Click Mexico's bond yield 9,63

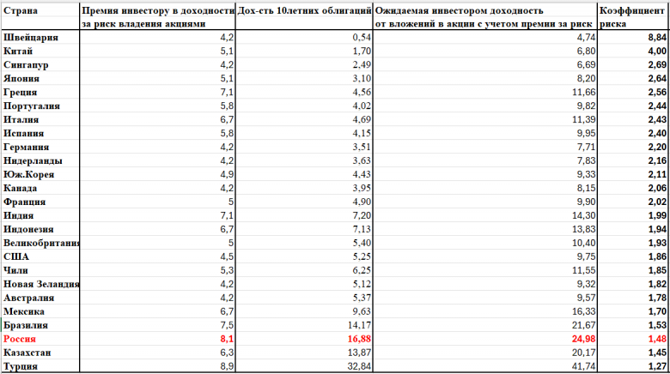tap(362, 311)
